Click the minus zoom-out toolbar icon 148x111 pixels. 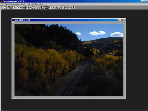(30, 8)
